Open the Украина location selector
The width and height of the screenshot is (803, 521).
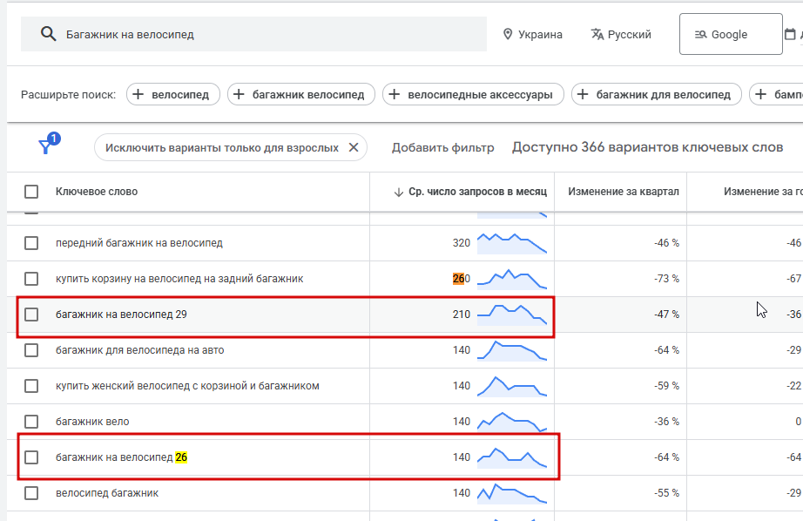point(532,35)
